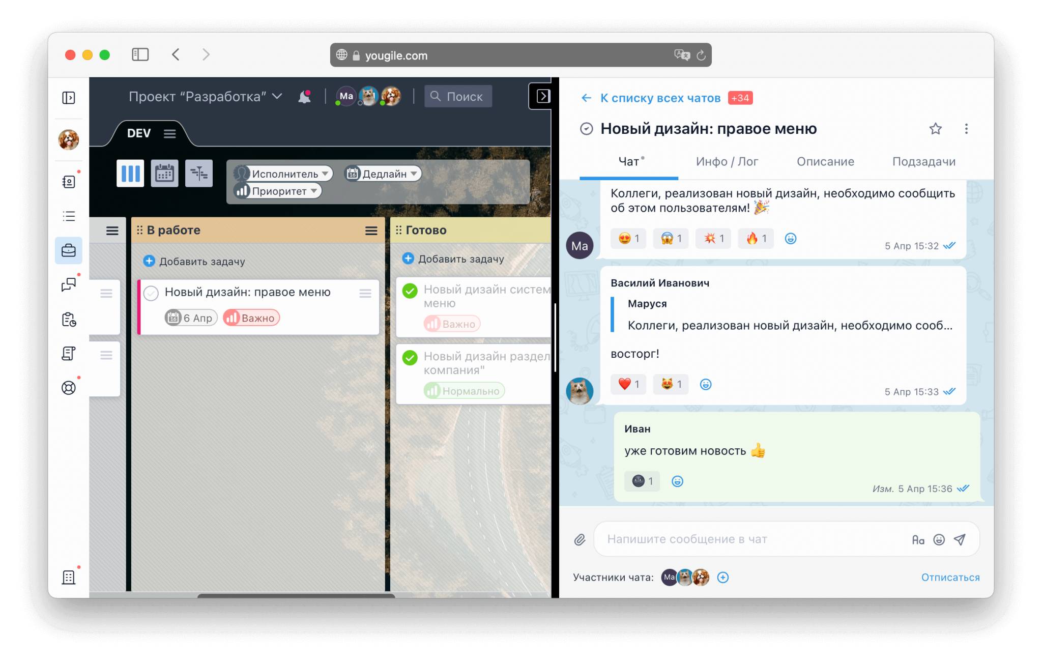
Task: Uncheck the done task 'Новый дизайн раздел'
Action: [x=410, y=358]
